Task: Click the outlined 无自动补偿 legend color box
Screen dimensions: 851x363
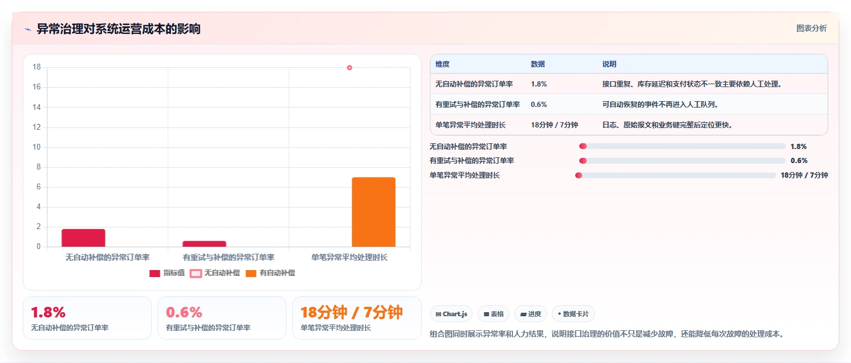Action: [196, 273]
